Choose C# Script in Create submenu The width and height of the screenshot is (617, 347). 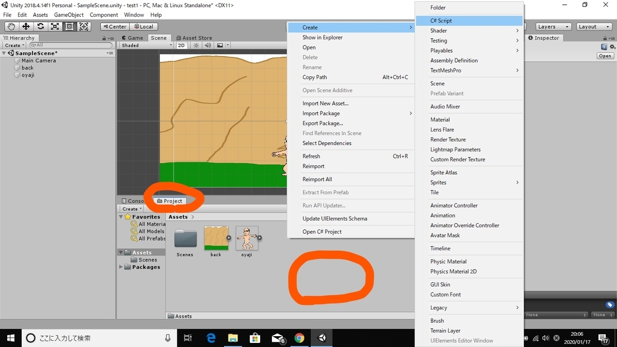click(x=469, y=21)
